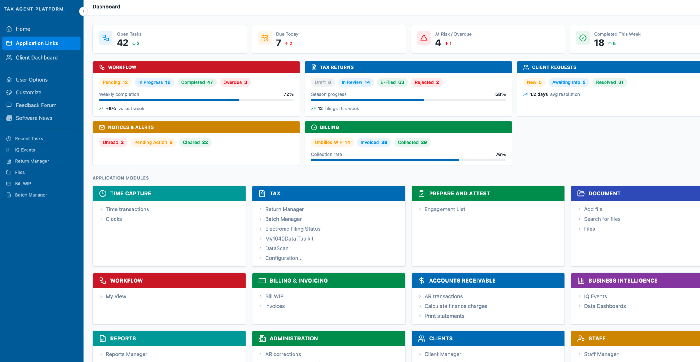Click the Feedback Forum speech bubble icon
The width and height of the screenshot is (700, 362).
click(9, 105)
